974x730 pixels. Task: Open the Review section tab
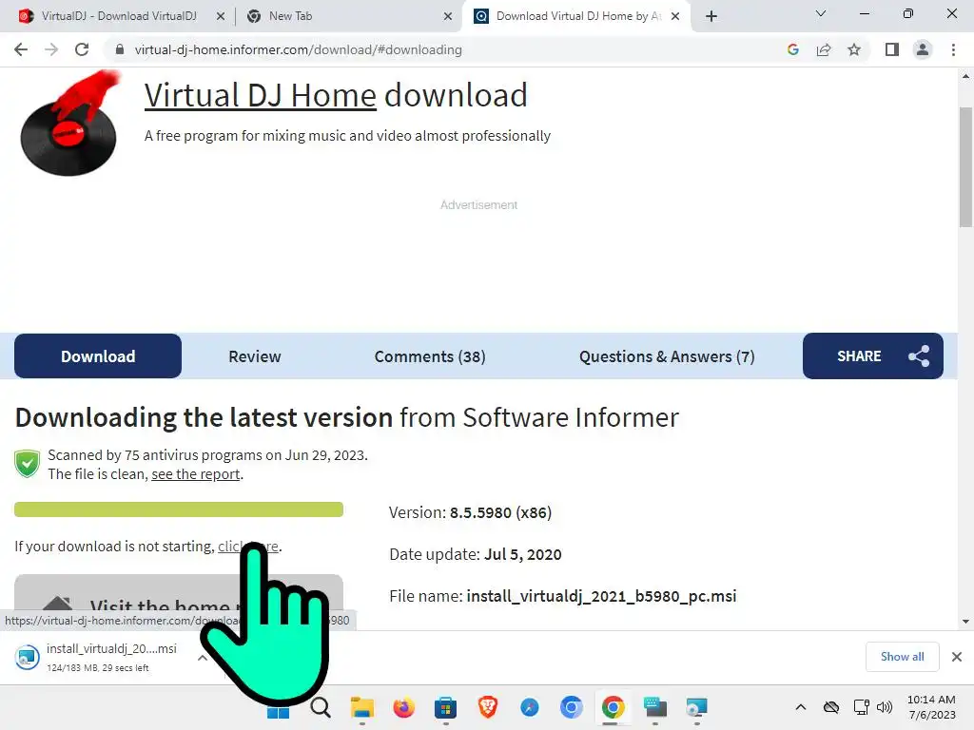tap(255, 356)
